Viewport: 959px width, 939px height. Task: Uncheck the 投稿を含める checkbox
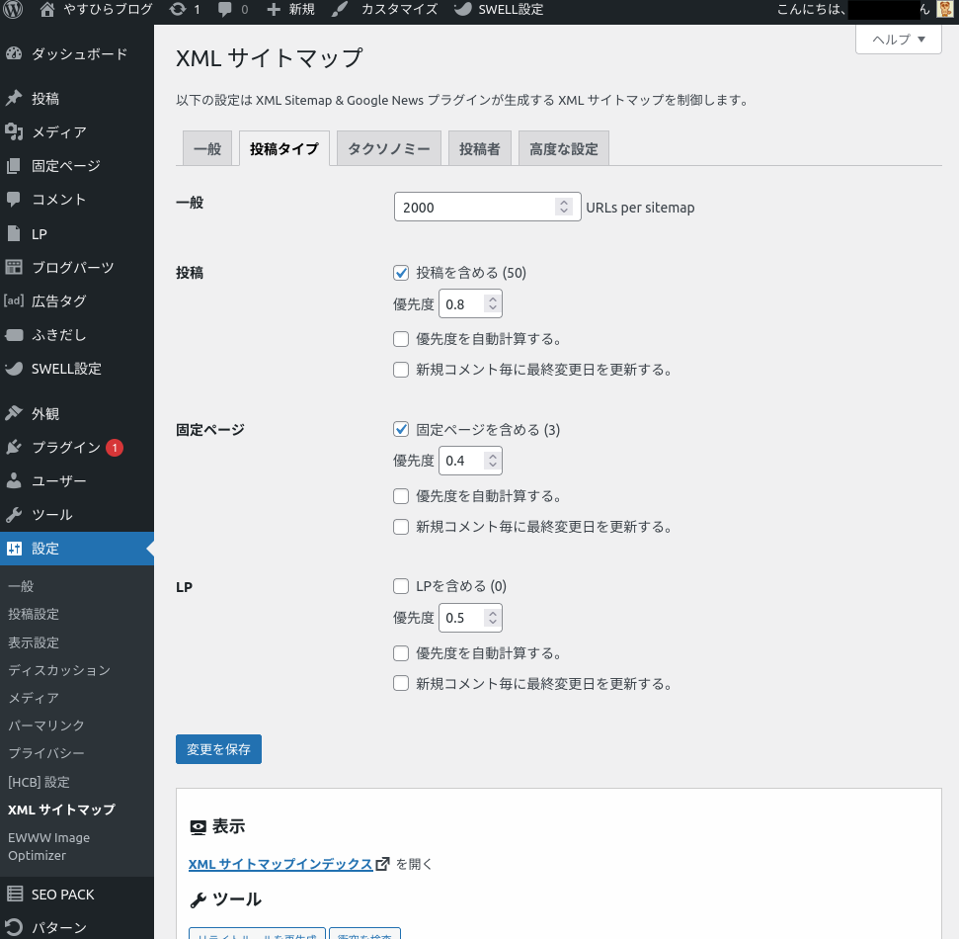(401, 273)
